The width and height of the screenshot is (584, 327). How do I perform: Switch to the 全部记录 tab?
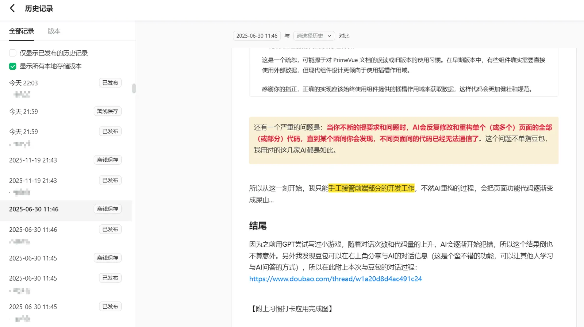[22, 31]
